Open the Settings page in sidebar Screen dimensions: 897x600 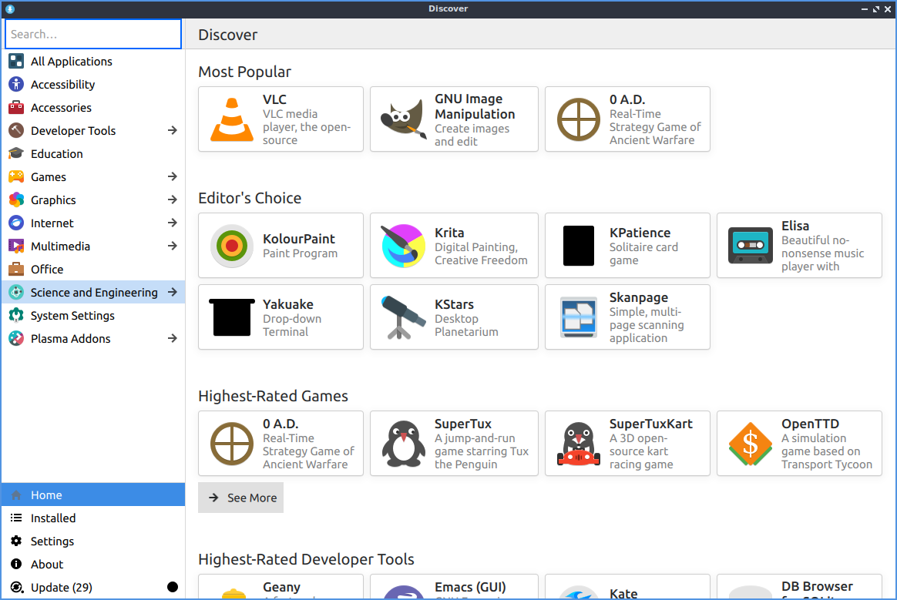coord(52,541)
